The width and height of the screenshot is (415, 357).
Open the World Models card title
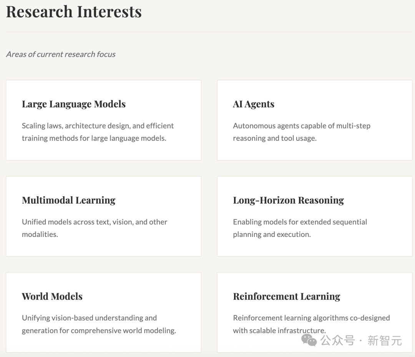tap(52, 296)
